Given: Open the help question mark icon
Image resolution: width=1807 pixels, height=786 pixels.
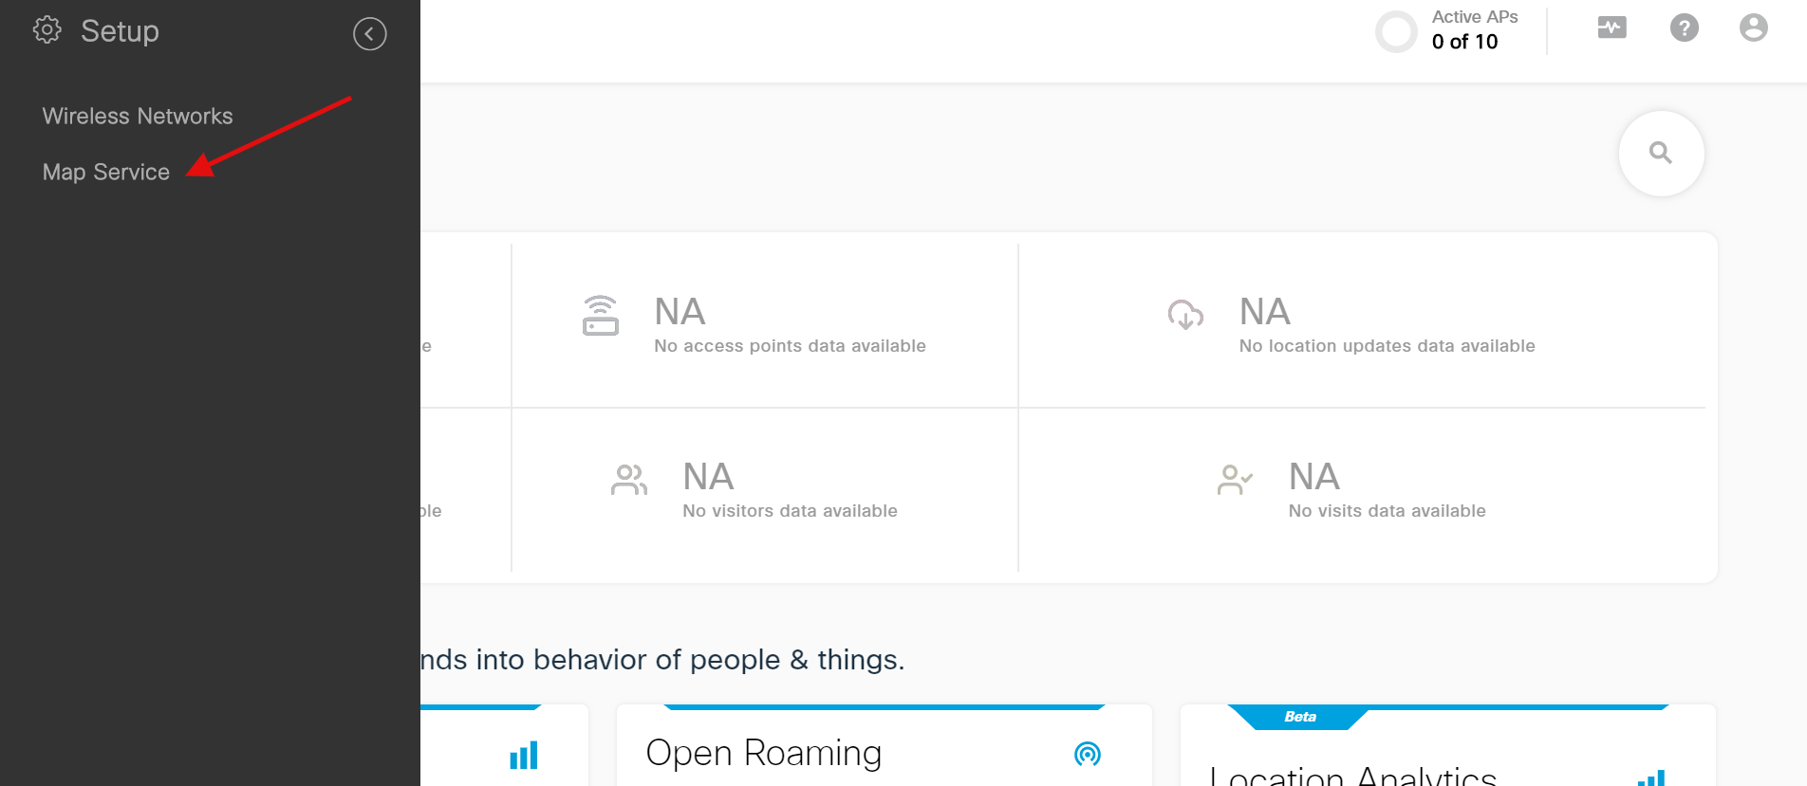Looking at the screenshot, I should pyautogui.click(x=1685, y=28).
